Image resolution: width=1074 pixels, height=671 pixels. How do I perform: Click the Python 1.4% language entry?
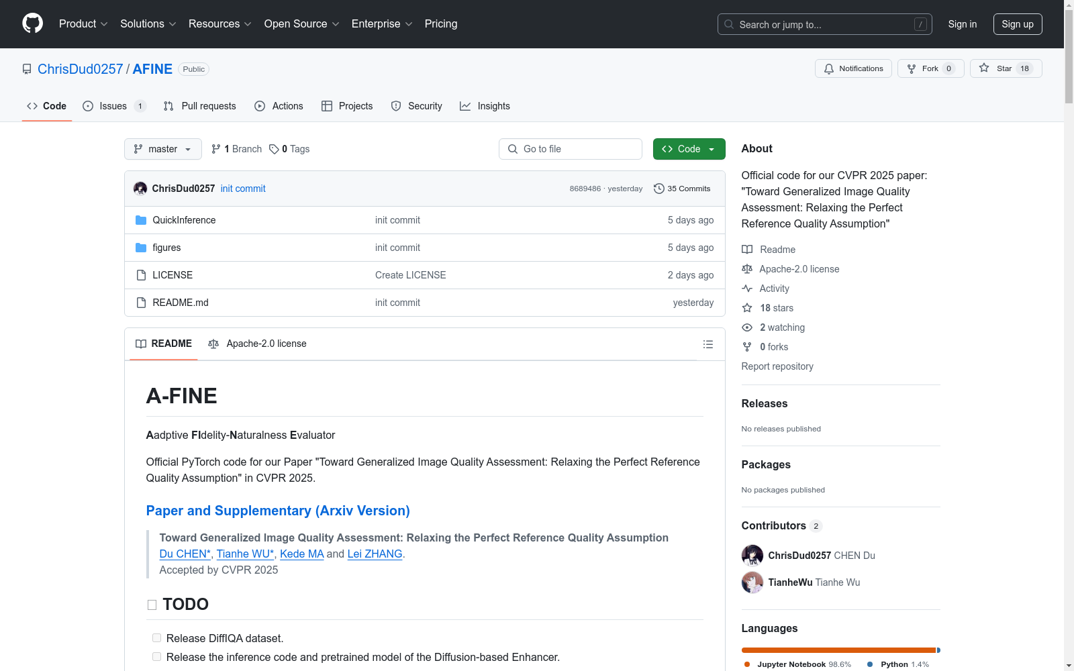[898, 664]
